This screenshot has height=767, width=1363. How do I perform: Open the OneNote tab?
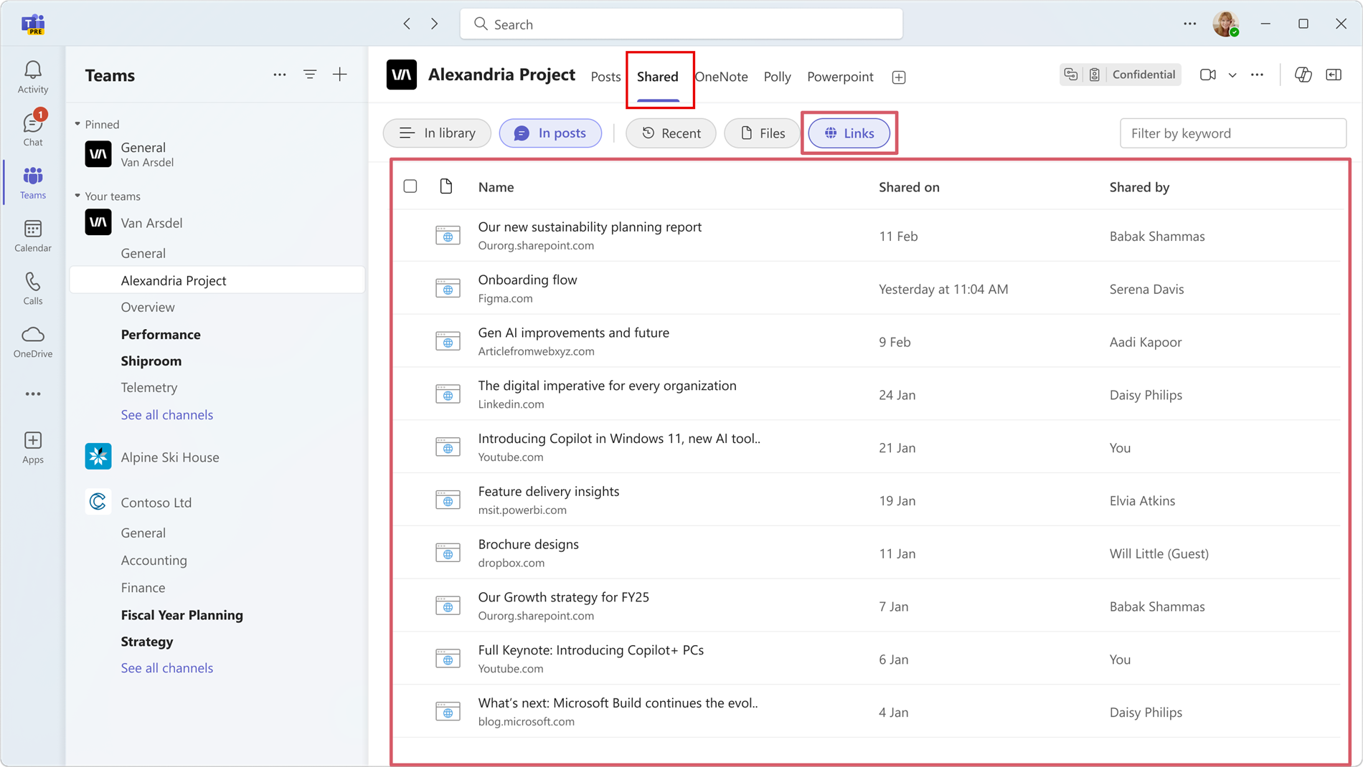click(x=722, y=77)
